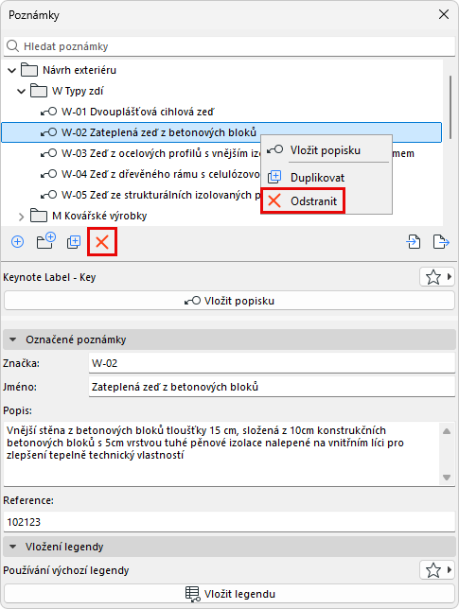Viewport: 459px width, 609px height.
Task: Click the new keynote plus icon
Action: coord(17,242)
